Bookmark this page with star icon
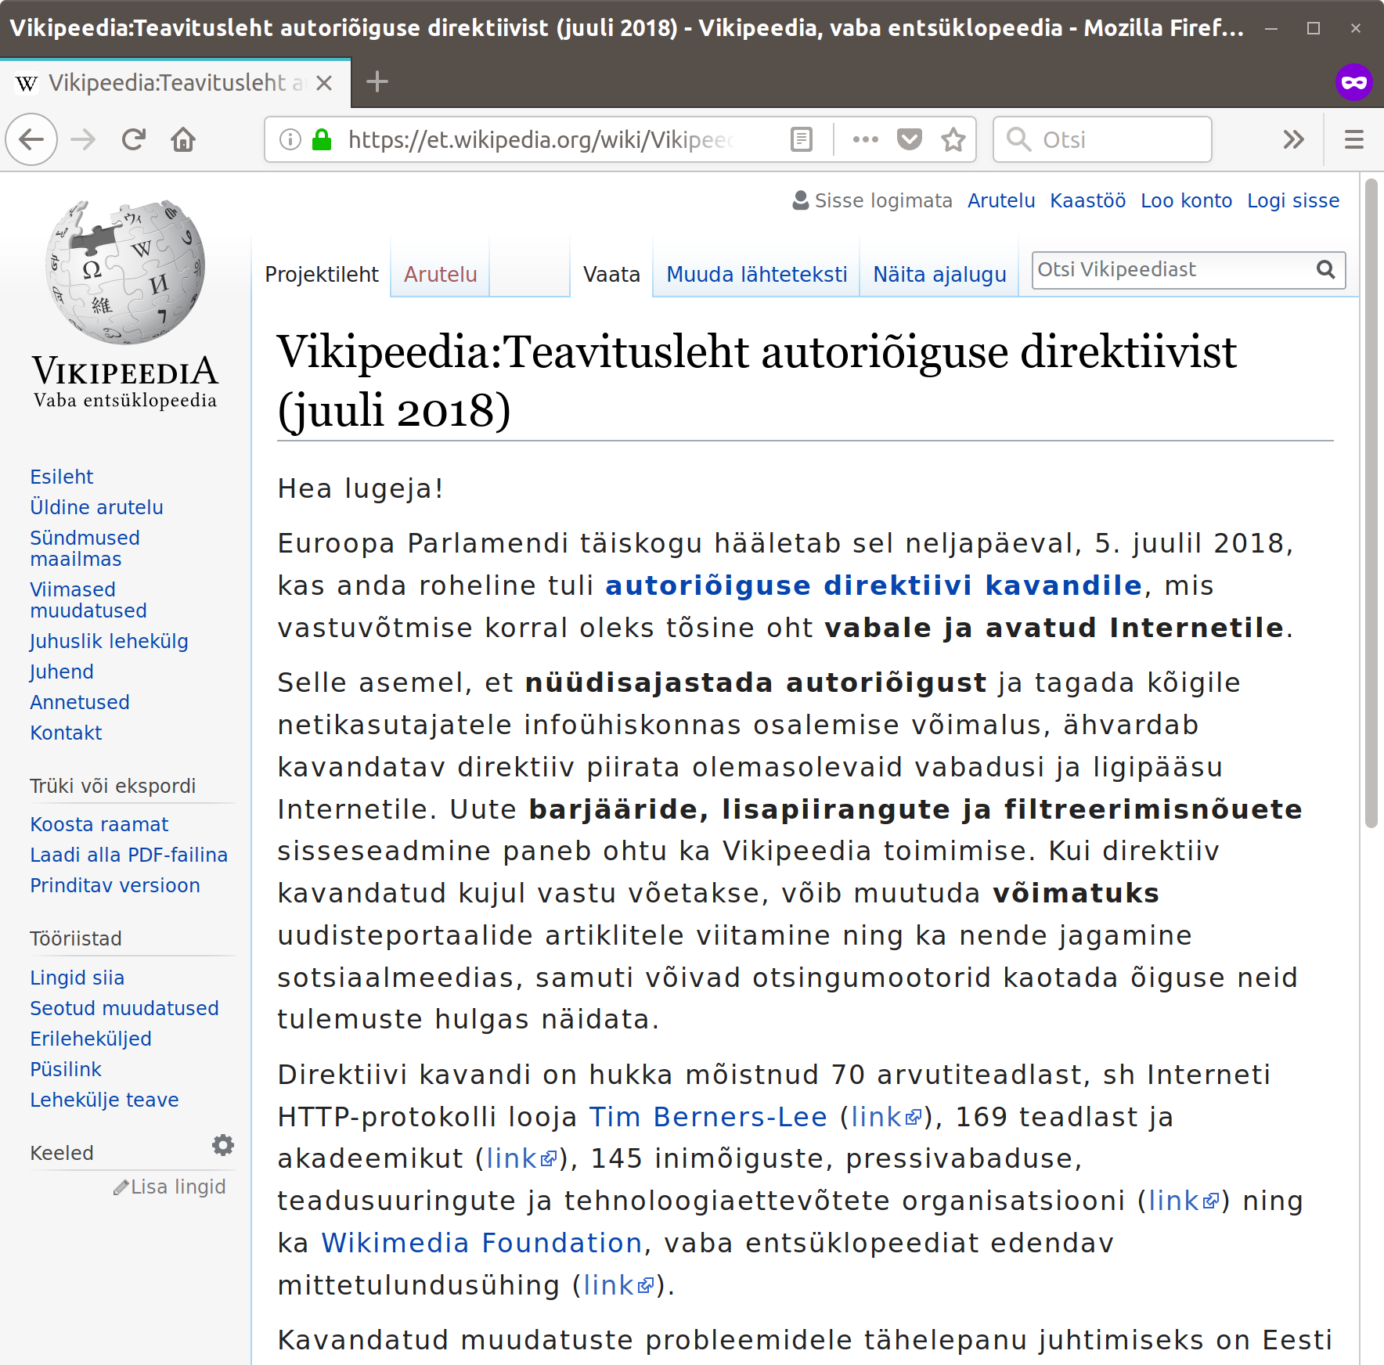The width and height of the screenshot is (1384, 1365). coord(953,140)
